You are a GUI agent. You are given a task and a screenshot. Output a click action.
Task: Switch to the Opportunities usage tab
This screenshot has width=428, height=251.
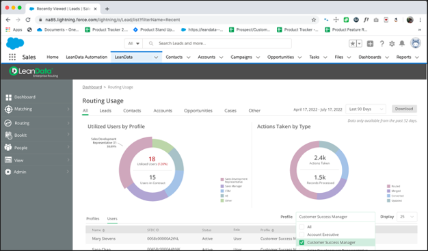click(198, 111)
